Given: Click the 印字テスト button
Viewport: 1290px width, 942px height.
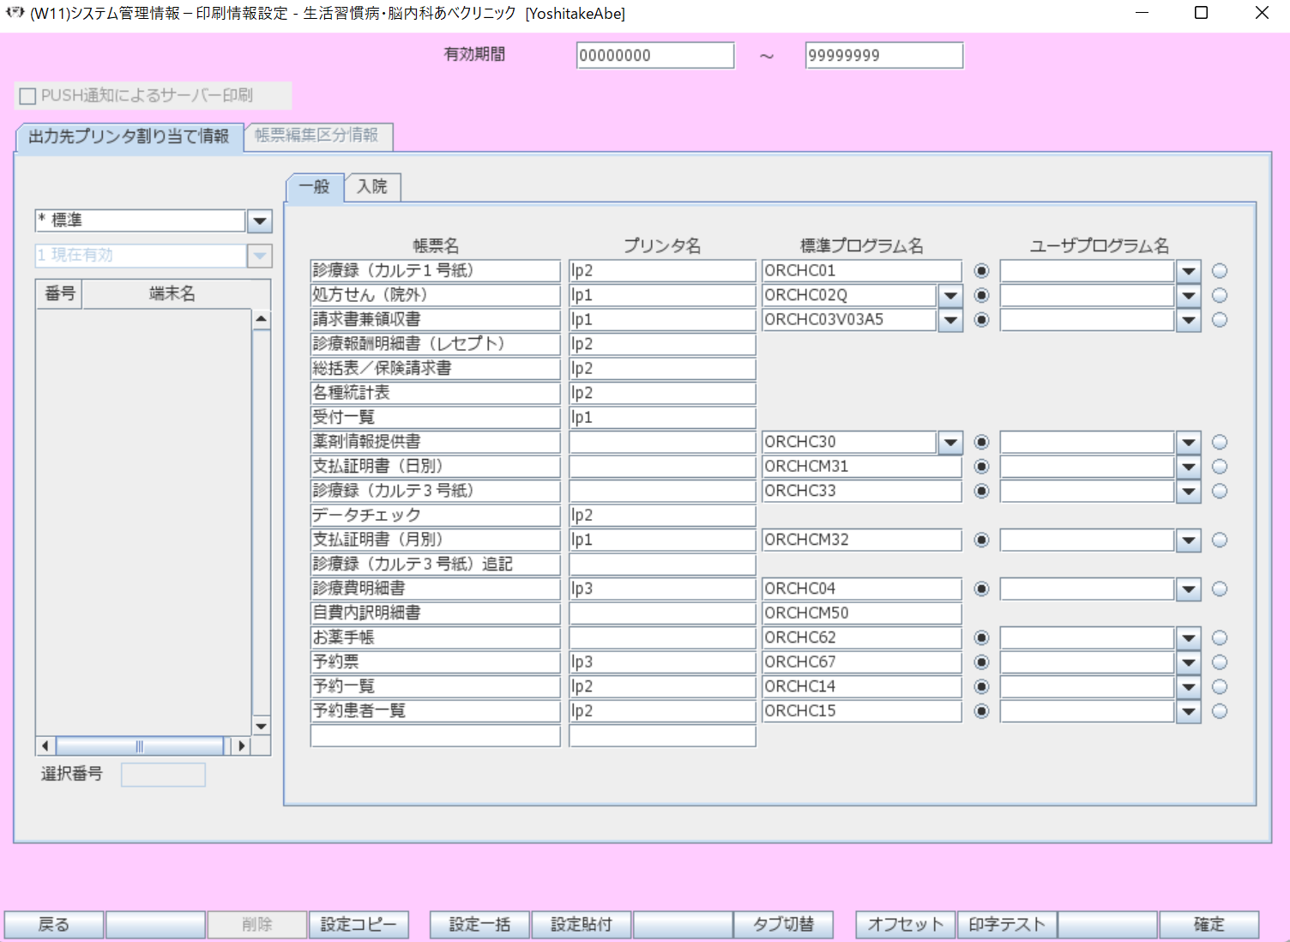Looking at the screenshot, I should pyautogui.click(x=1006, y=924).
